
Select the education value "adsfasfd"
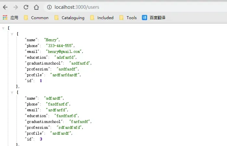pyautogui.click(x=65, y=57)
